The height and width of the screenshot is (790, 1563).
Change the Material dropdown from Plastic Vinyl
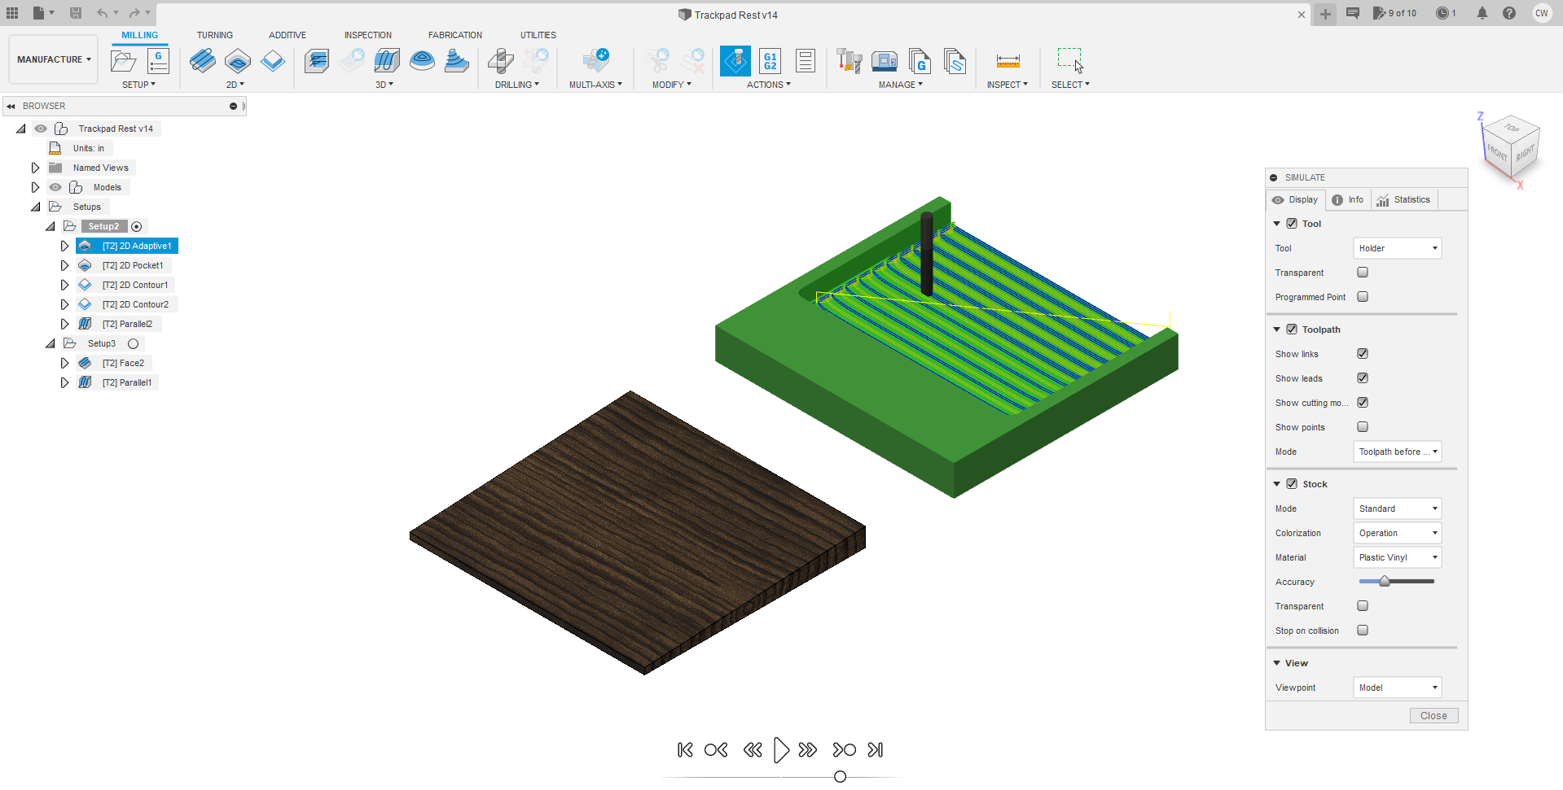(x=1396, y=557)
